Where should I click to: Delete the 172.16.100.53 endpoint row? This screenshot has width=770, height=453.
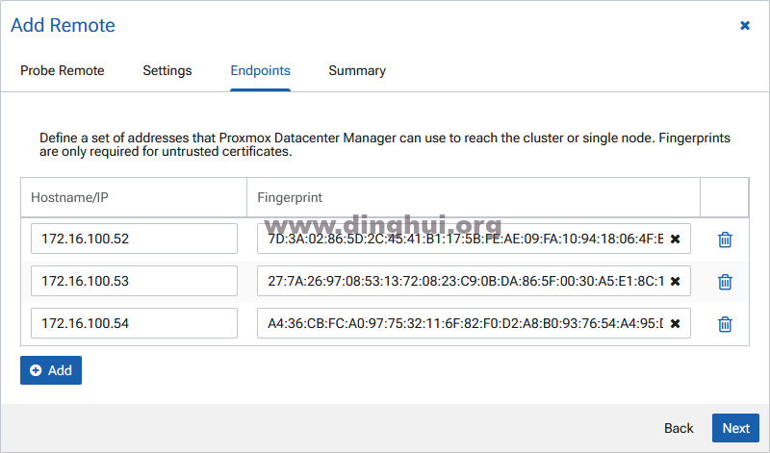coord(725,282)
